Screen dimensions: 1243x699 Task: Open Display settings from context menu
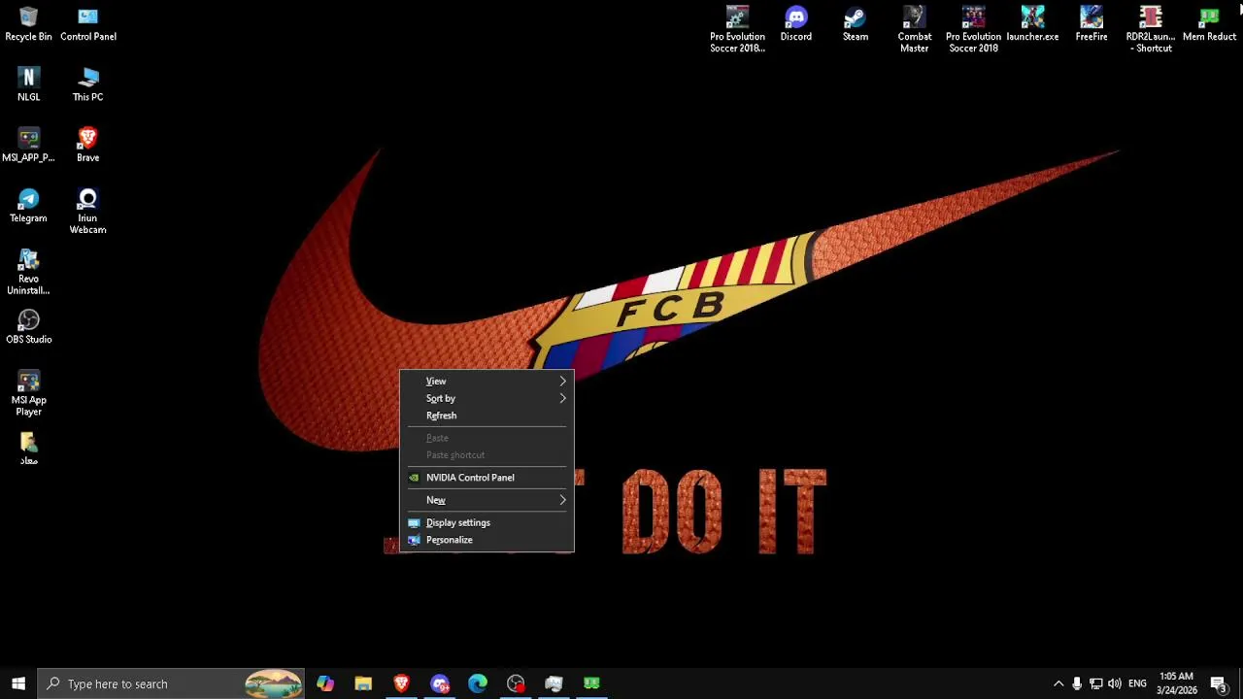click(487, 522)
